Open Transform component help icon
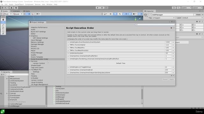 [x=197, y=22]
